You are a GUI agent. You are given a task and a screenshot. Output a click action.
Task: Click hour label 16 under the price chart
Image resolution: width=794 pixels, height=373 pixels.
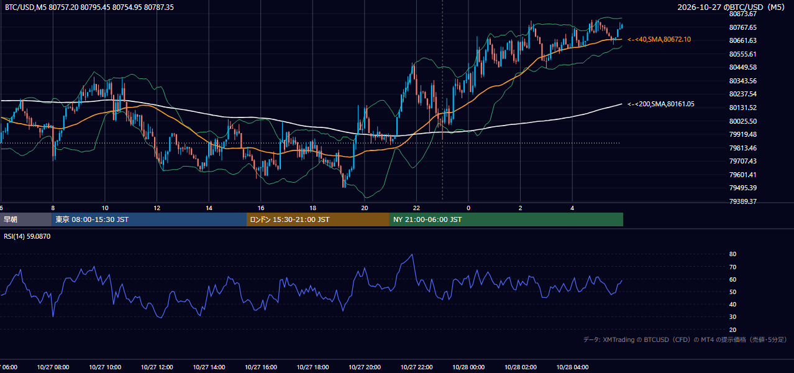[x=261, y=208]
